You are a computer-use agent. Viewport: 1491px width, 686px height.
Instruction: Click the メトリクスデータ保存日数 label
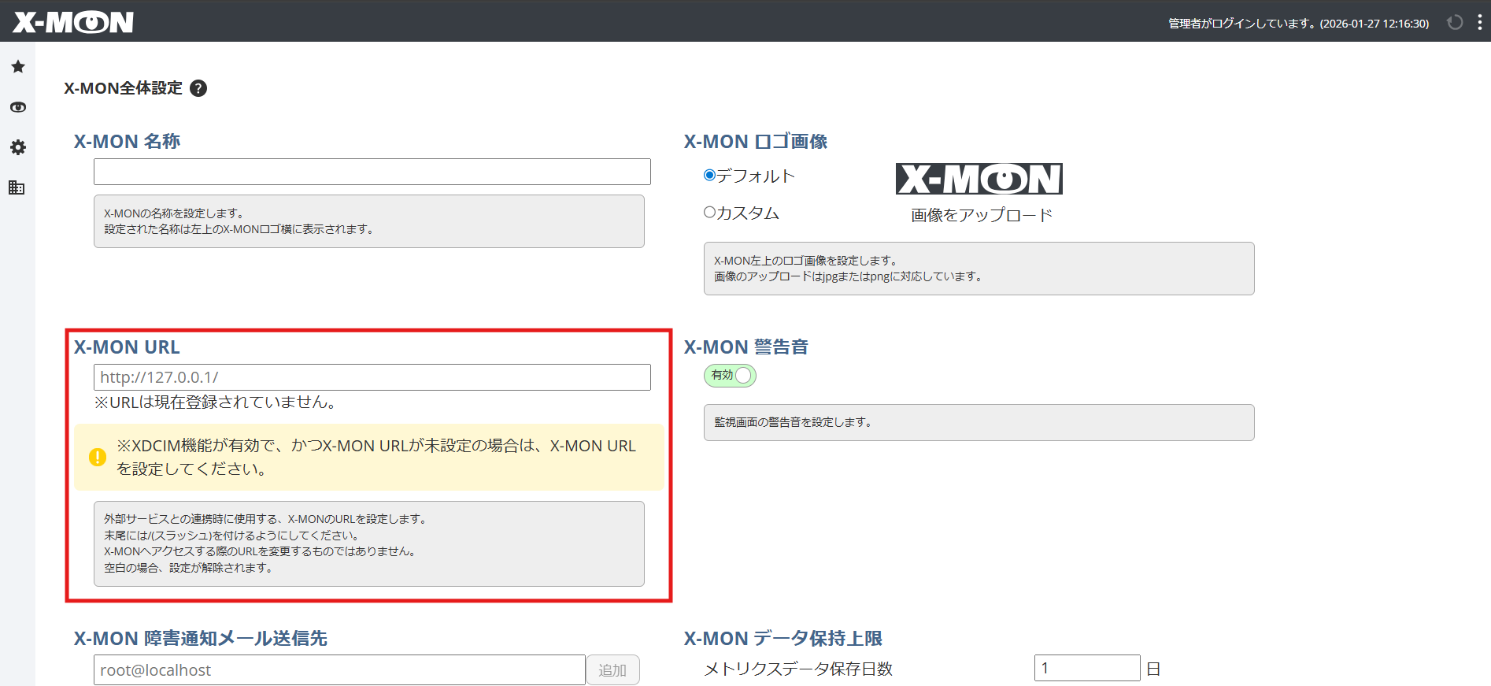[798, 669]
